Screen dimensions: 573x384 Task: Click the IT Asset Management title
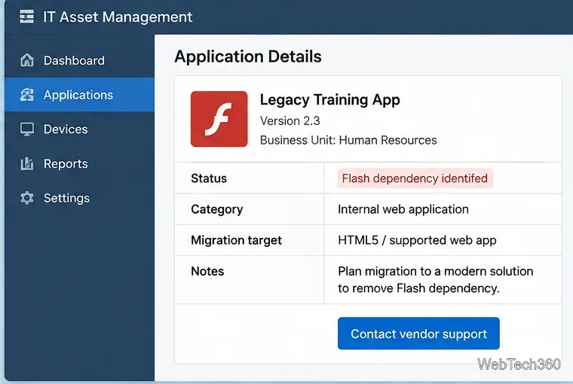118,17
